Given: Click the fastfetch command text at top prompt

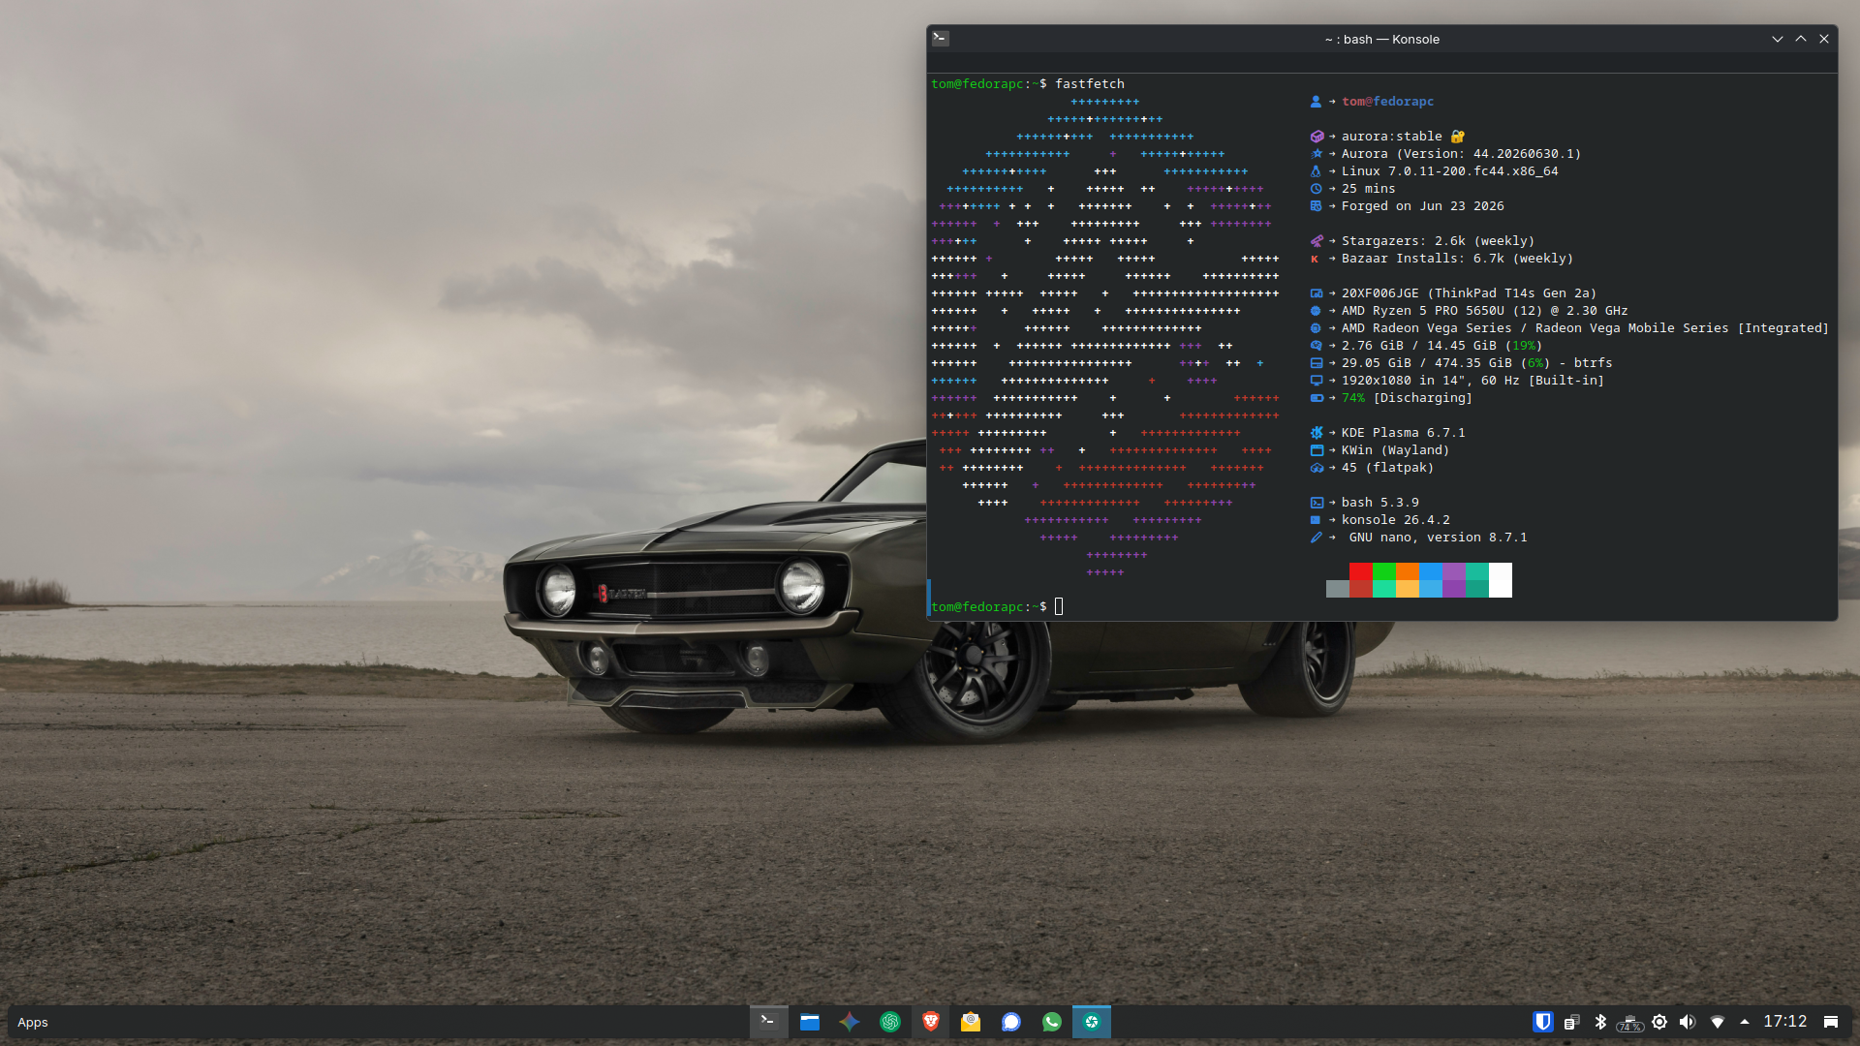Looking at the screenshot, I should coord(1090,84).
